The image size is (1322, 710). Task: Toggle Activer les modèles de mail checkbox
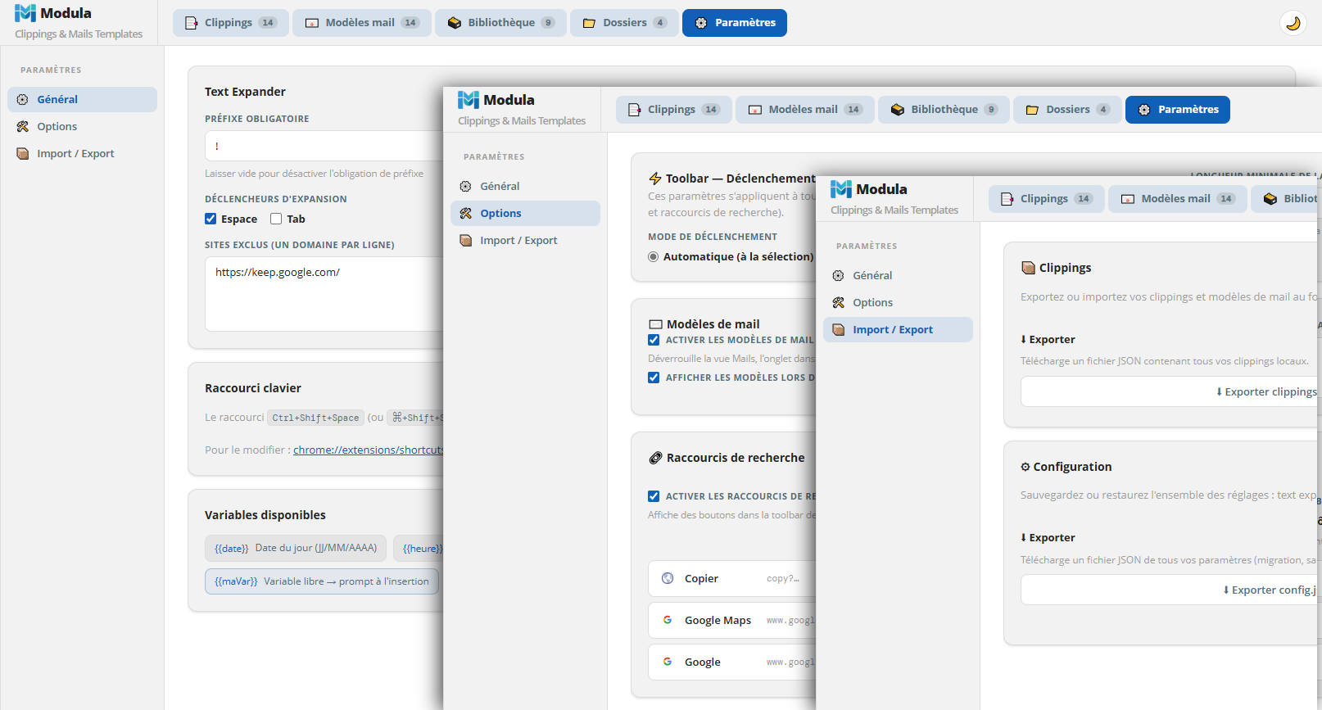tap(654, 340)
